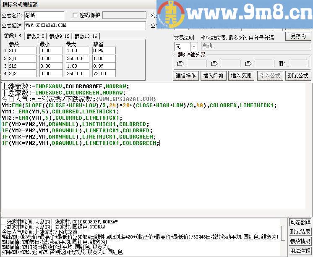Viewport: 313px width, 257px height.
Task: Run 测试公式 to test the formula
Action: point(298,76)
